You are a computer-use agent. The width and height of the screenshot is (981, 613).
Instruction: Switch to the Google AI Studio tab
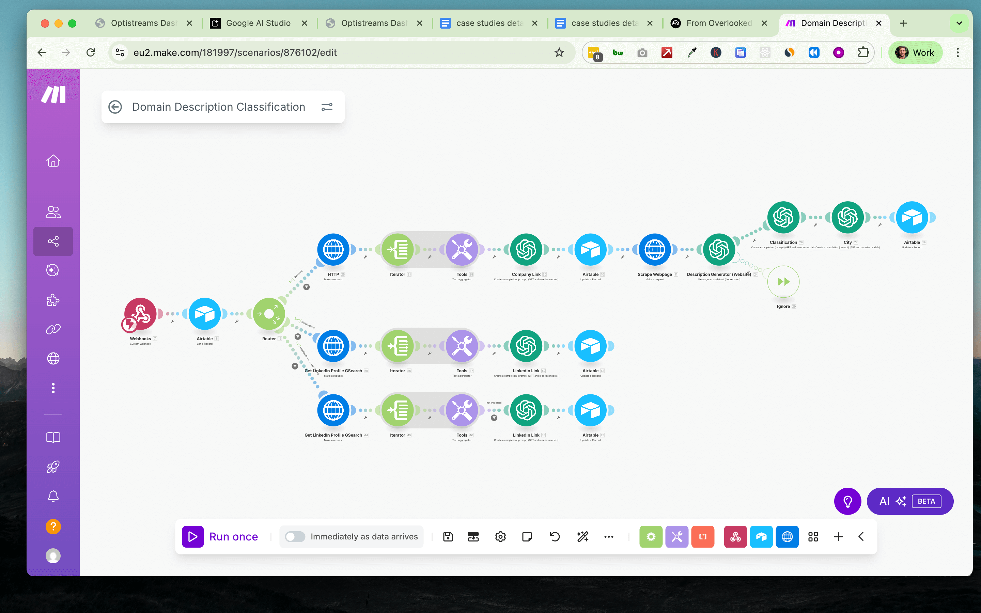[x=258, y=23]
